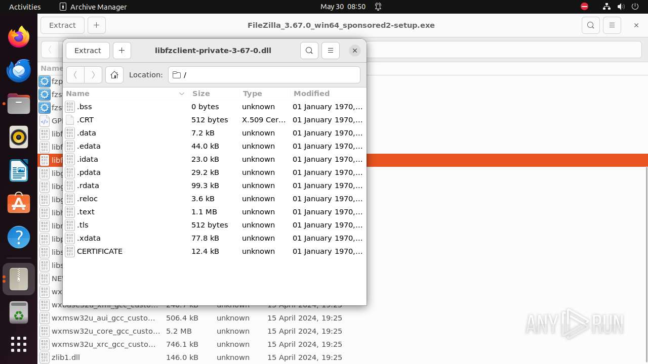Open Help from the dock
Screen dimensions: 648x364
point(19,237)
